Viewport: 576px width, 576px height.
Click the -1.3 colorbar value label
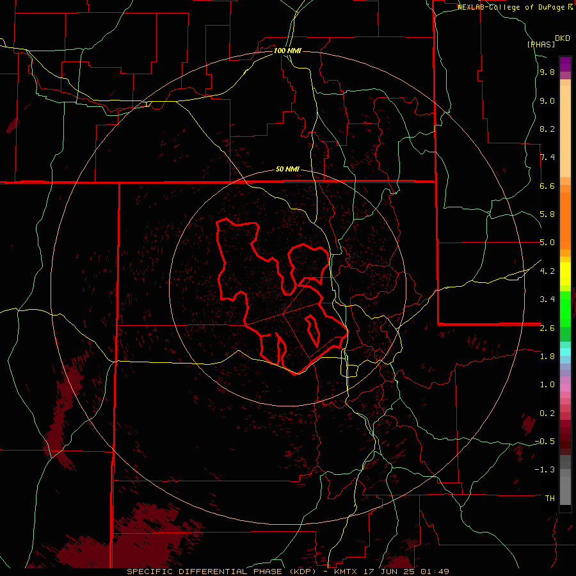coord(545,470)
